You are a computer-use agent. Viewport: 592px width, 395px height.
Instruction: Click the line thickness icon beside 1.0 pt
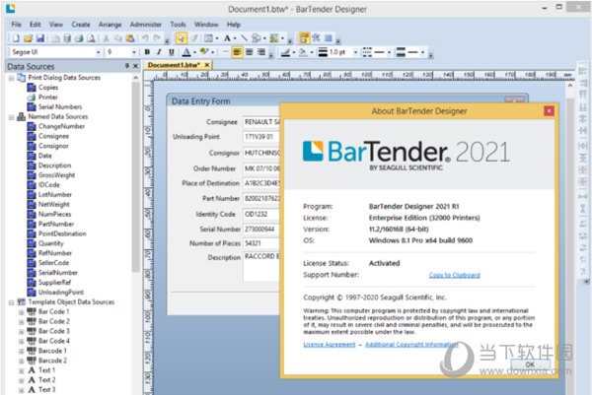[323, 52]
